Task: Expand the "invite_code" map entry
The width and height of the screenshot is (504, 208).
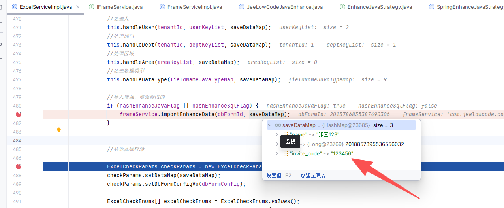Action: [277, 153]
